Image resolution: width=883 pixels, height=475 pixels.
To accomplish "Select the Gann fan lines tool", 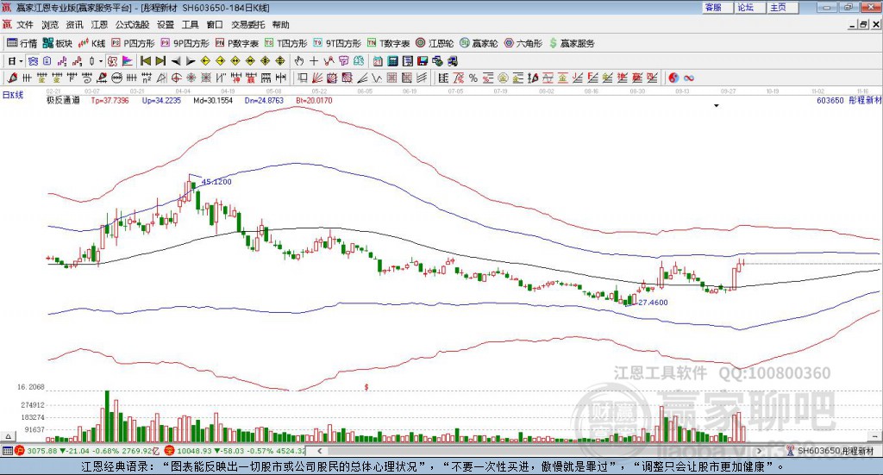I will (317, 78).
